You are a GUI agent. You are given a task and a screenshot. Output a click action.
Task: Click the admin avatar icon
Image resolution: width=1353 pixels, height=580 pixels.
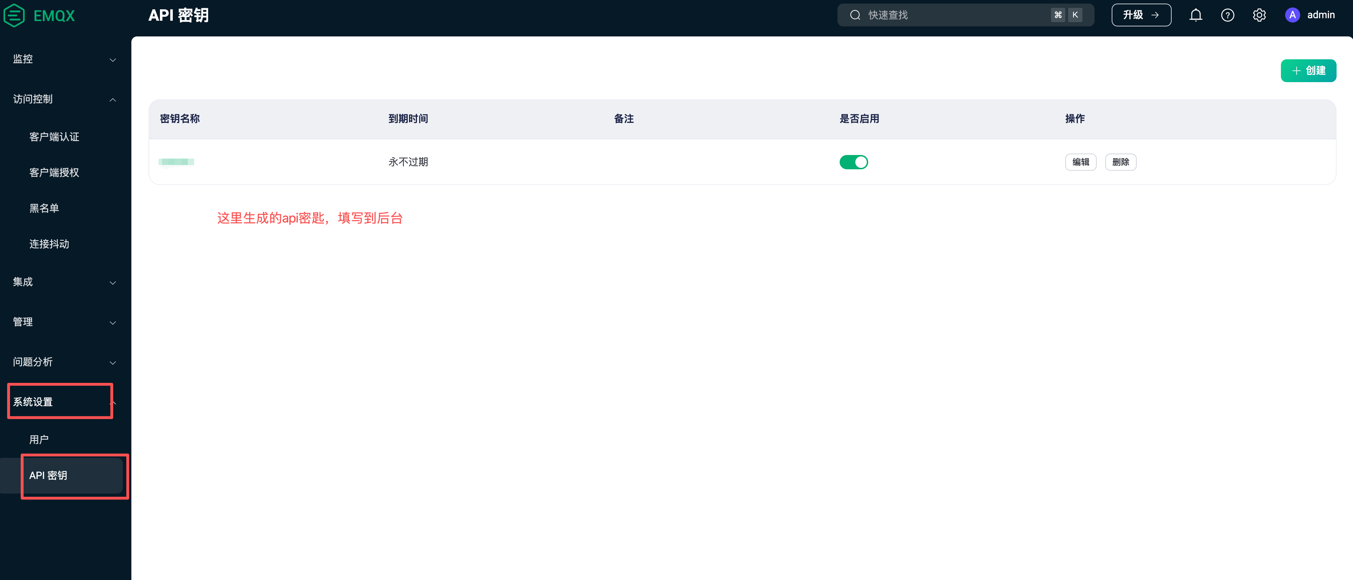[x=1292, y=15]
